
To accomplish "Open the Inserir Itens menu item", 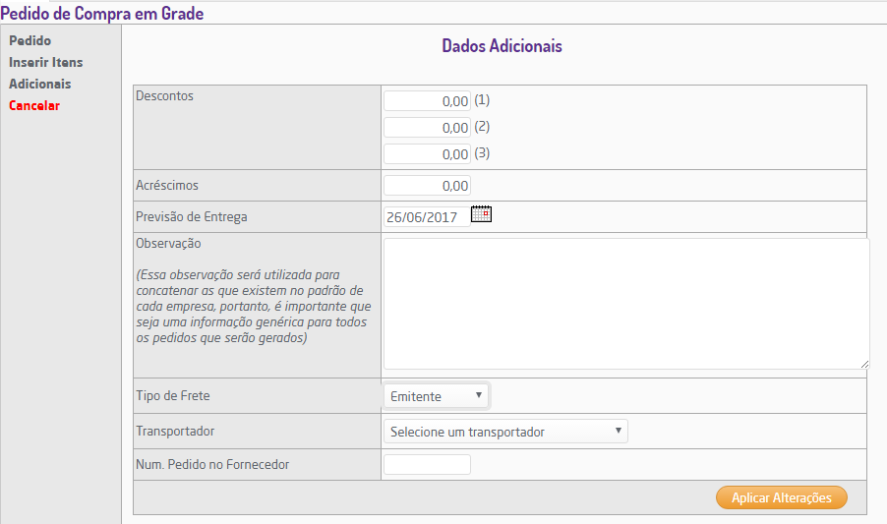I will tap(45, 63).
